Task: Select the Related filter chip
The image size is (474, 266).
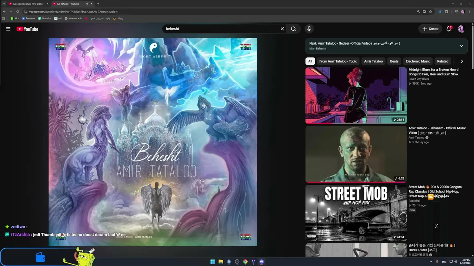Action: (443, 61)
